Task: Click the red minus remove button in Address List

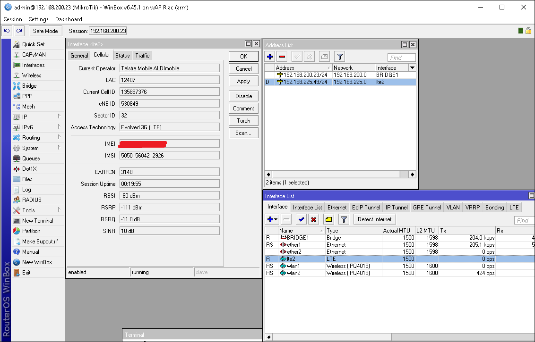Action: click(x=282, y=57)
